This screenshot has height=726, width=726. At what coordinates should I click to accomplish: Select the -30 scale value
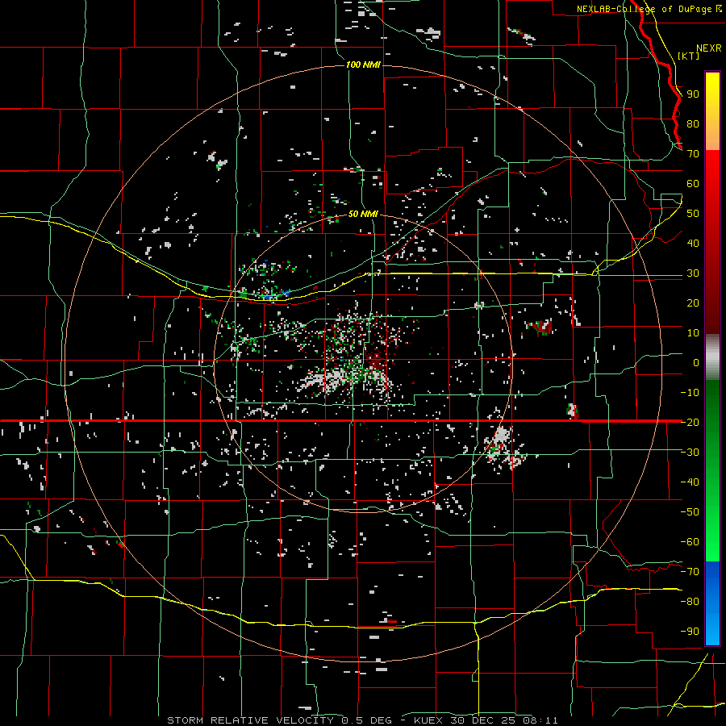tap(690, 453)
